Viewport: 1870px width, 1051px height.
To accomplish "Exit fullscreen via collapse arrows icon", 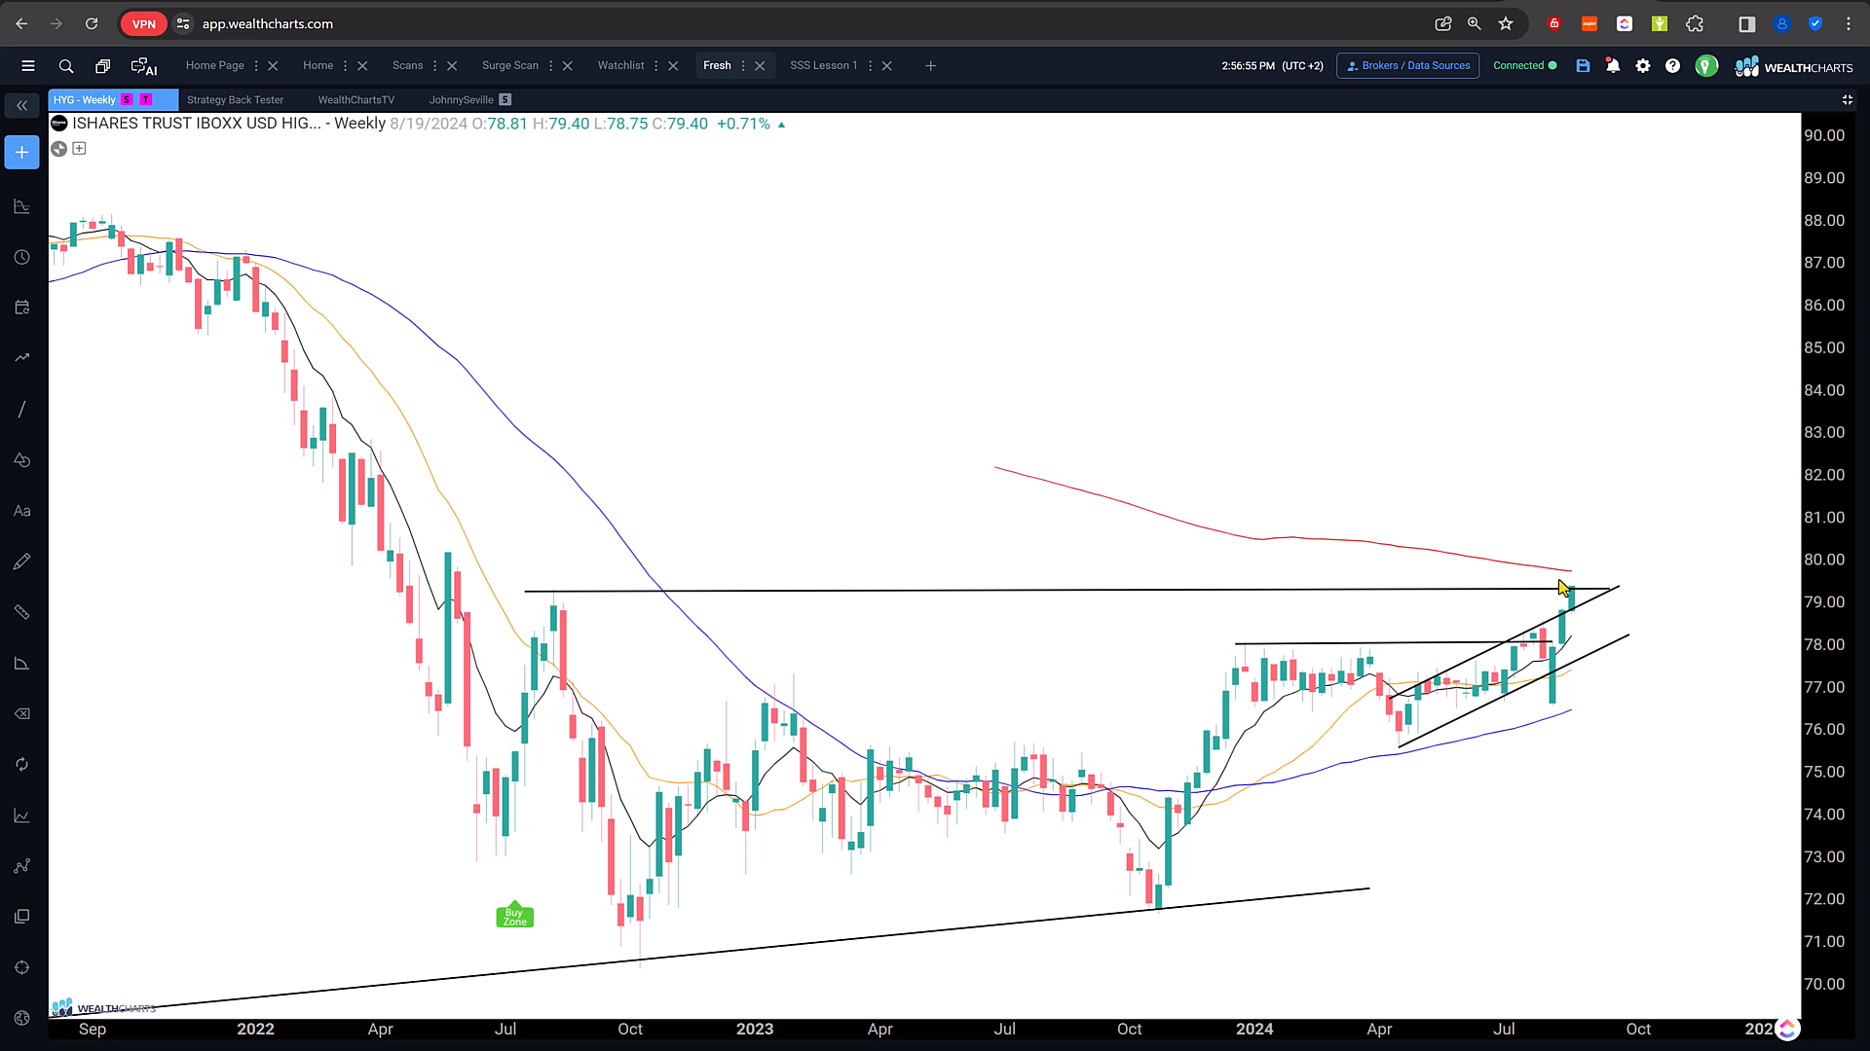I will [1847, 99].
